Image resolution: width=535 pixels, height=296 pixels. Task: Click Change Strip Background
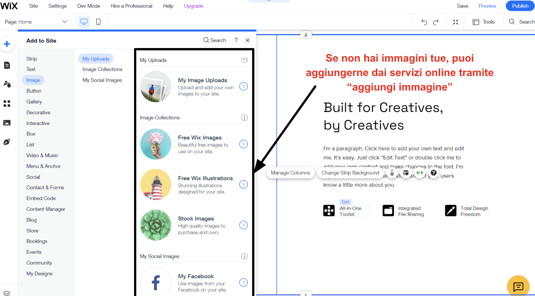click(350, 173)
